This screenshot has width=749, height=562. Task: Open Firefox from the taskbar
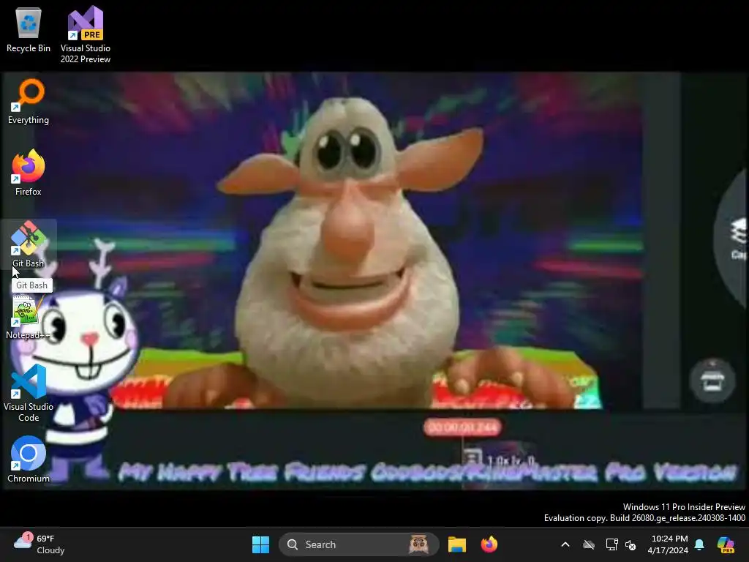tap(489, 544)
